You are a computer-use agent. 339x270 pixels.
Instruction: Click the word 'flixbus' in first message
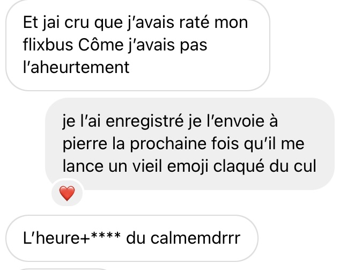coord(48,45)
